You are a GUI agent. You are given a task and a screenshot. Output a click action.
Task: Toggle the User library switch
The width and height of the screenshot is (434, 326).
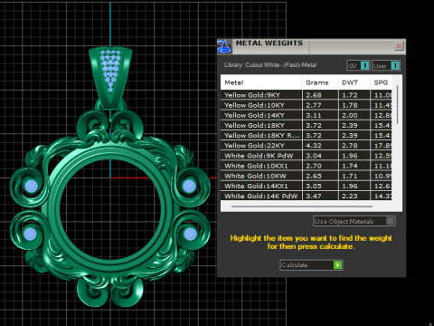[386, 65]
